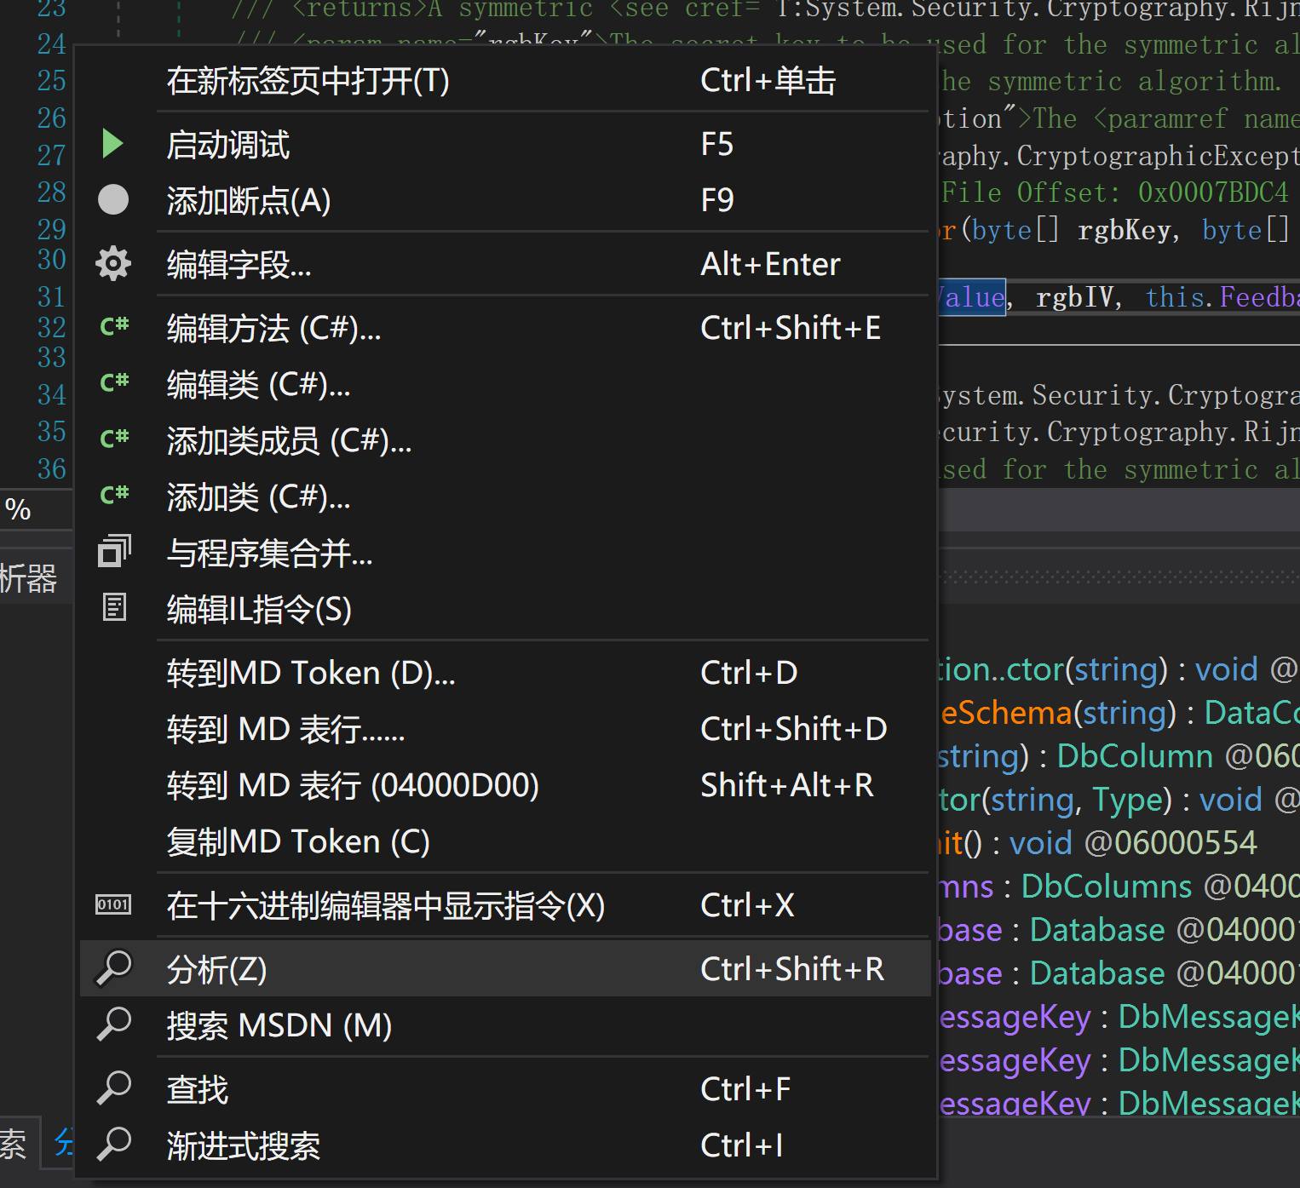
Task: Click the document icon beside 编辑IL指令
Action: coord(114,608)
